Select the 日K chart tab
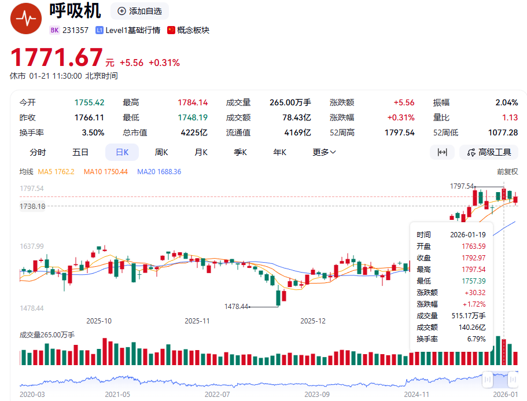Image resolution: width=527 pixels, height=401 pixels. [x=122, y=152]
